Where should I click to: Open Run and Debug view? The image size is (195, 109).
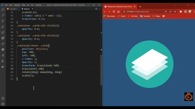pos(3,27)
